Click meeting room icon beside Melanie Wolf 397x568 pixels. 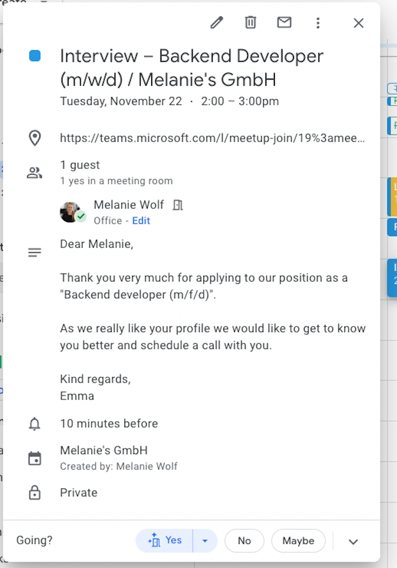click(178, 205)
